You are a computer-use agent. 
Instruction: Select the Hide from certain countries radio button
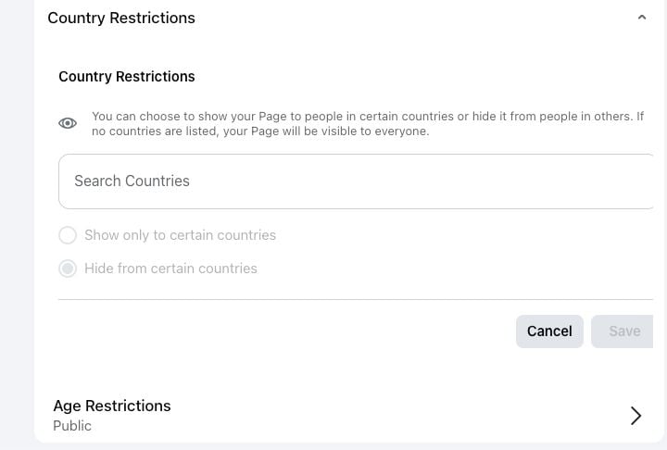[x=68, y=269]
